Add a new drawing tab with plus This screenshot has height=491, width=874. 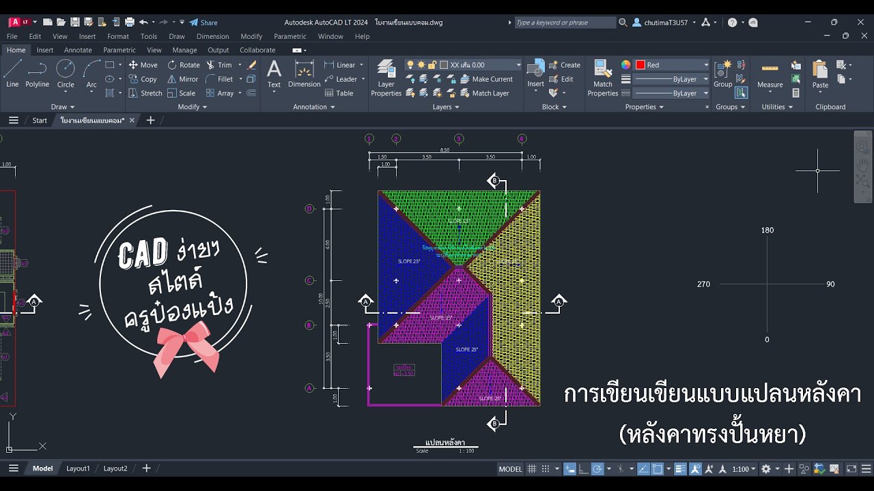151,121
